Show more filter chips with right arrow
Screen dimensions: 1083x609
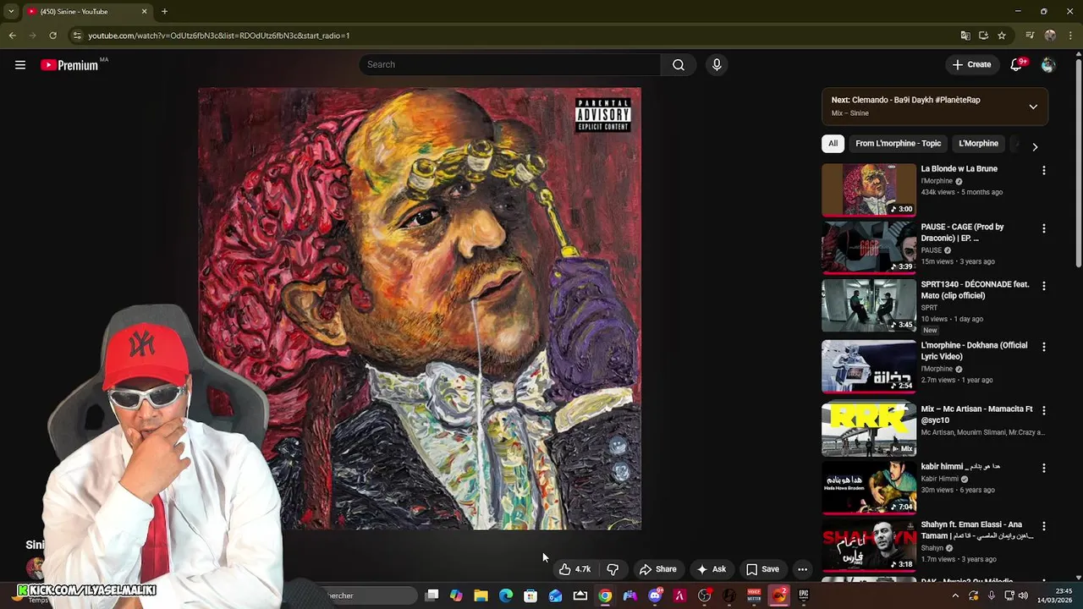(1035, 146)
